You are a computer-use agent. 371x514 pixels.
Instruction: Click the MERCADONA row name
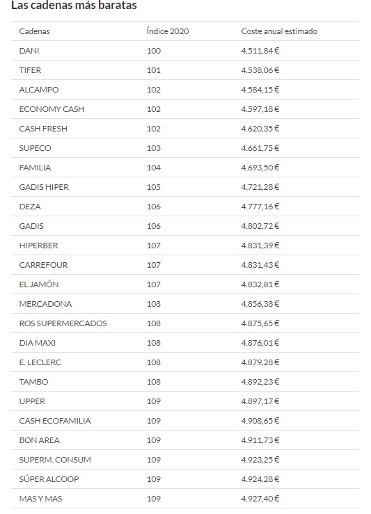pyautogui.click(x=45, y=304)
